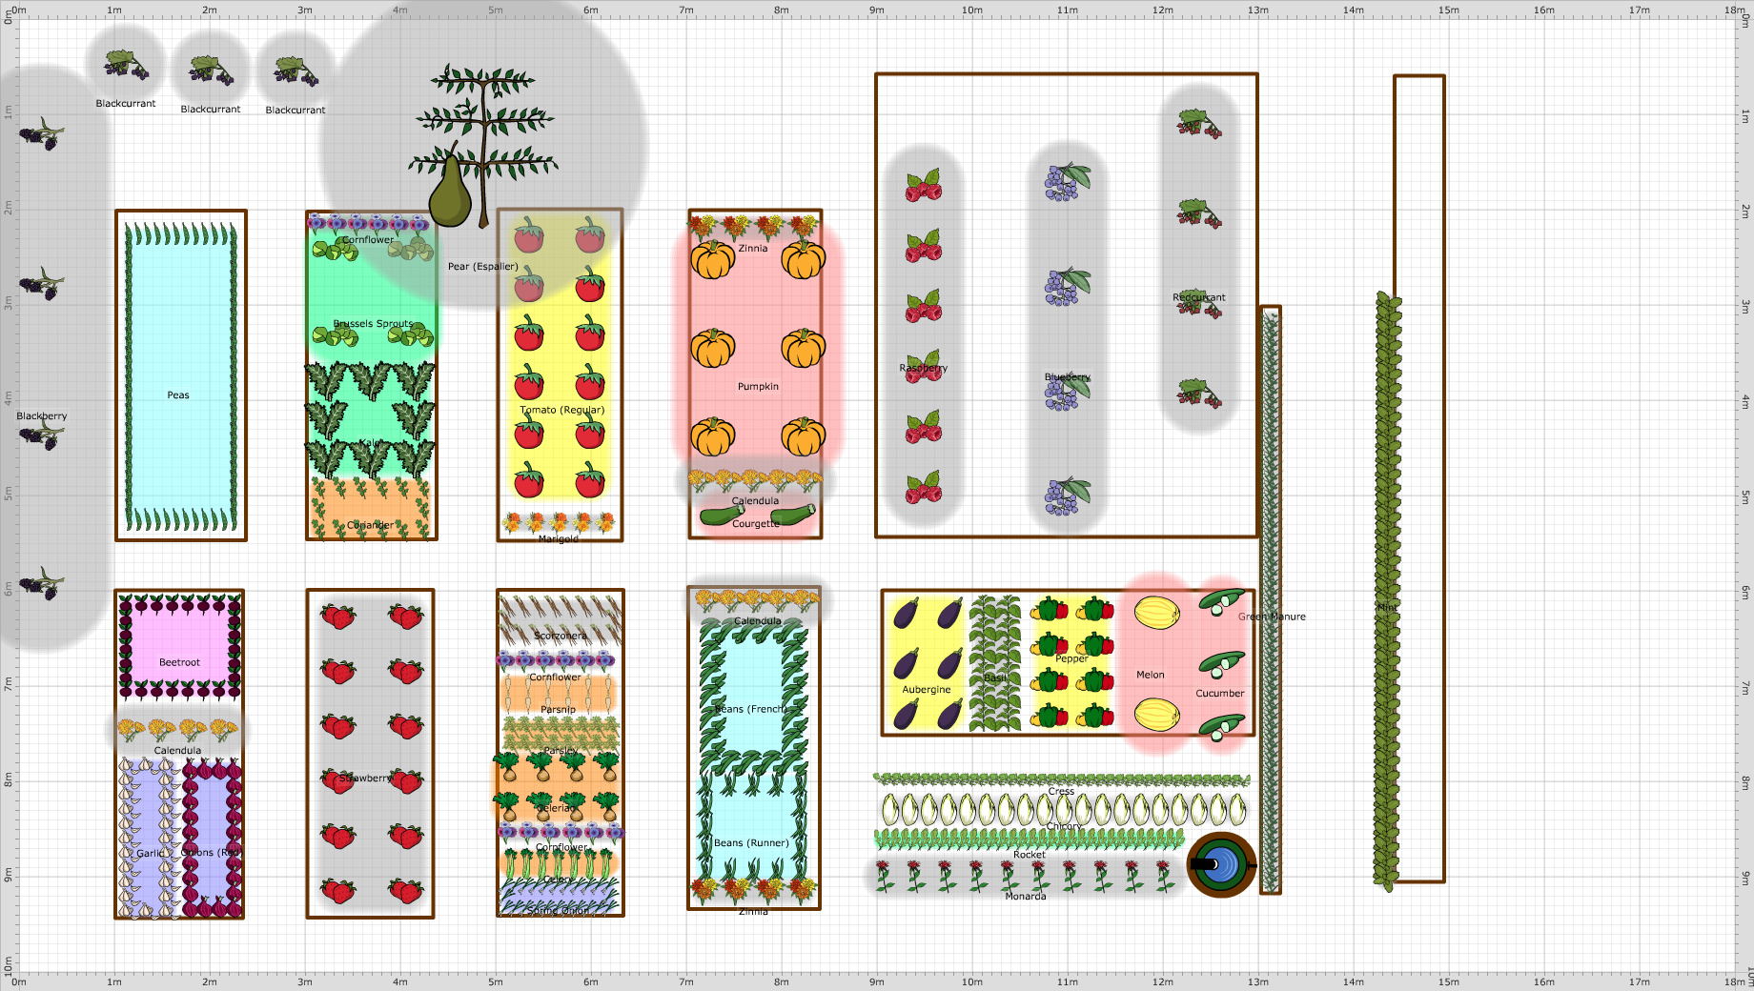This screenshot has width=1754, height=991.
Task: Click the water butt barrel icon
Action: (1222, 865)
